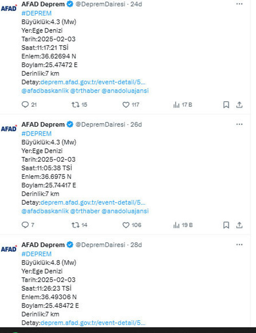Open the #DEPREM hashtag
256x333 pixels.
(x=37, y=13)
